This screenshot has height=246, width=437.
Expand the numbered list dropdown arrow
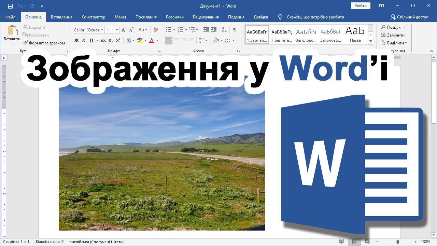point(186,30)
